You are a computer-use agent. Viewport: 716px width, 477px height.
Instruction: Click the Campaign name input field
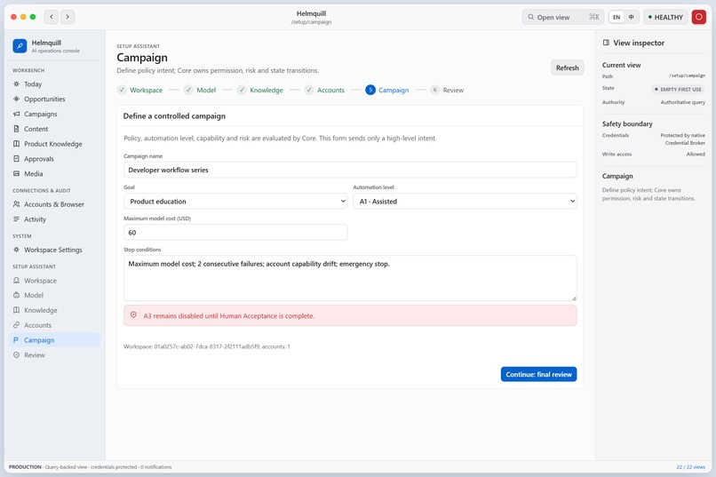coord(350,170)
